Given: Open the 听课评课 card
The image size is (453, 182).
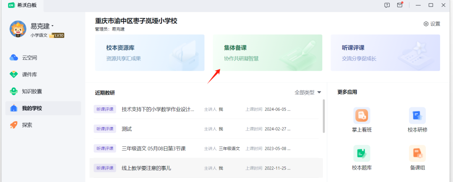Looking at the screenshot, I should [385, 52].
